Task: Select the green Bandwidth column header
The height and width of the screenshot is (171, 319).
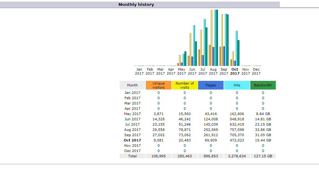Action: [x=263, y=85]
